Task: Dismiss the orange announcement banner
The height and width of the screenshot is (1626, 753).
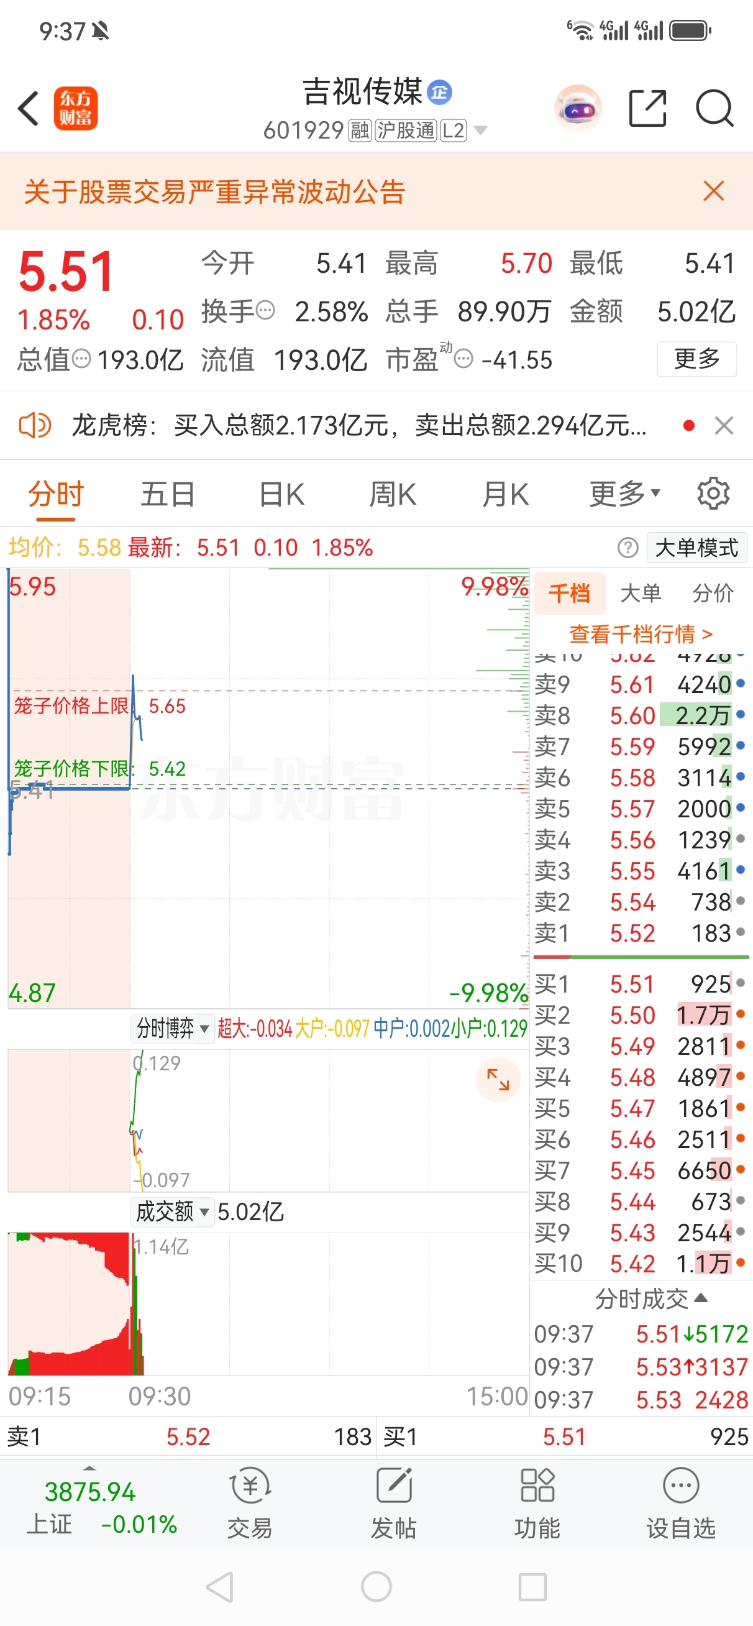Action: [714, 191]
